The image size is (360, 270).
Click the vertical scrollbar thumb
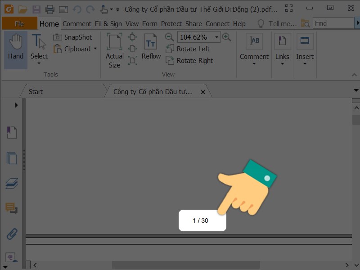(x=356, y=120)
